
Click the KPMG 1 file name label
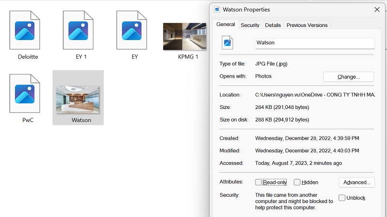click(x=188, y=57)
